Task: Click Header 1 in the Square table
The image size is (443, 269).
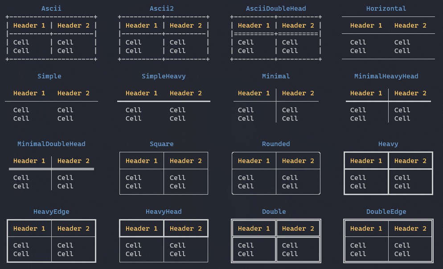Action: pos(141,161)
